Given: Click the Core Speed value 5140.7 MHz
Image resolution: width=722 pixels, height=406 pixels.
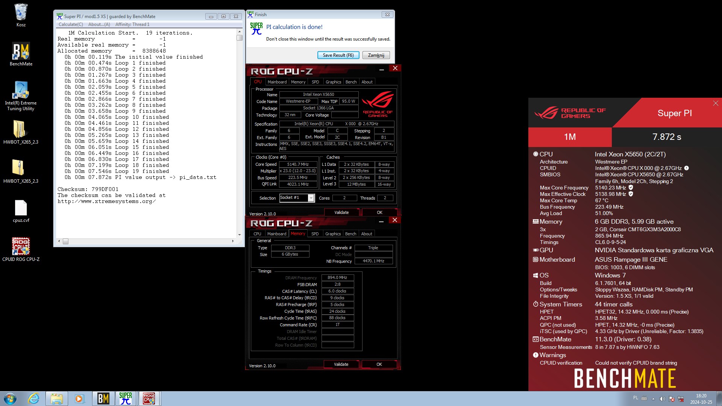Looking at the screenshot, I should 298,164.
